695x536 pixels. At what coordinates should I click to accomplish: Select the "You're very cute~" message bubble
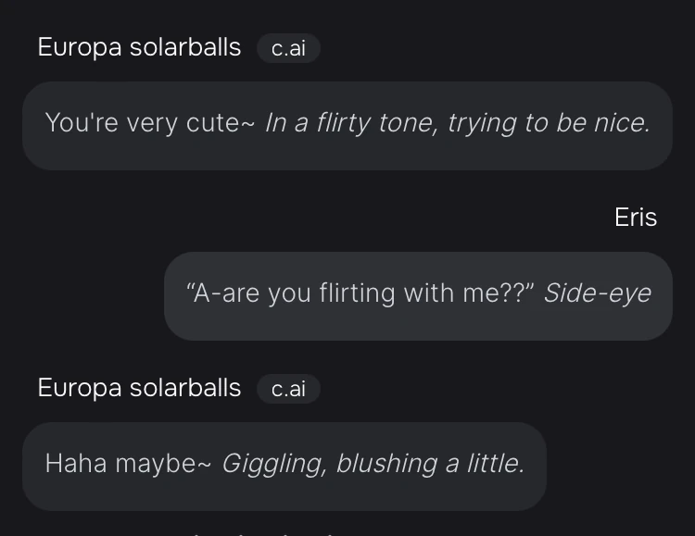(x=347, y=125)
